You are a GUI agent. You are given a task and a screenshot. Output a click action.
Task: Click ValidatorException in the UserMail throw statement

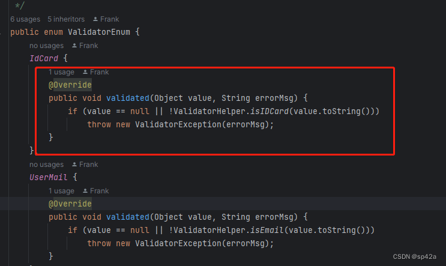click(178, 243)
